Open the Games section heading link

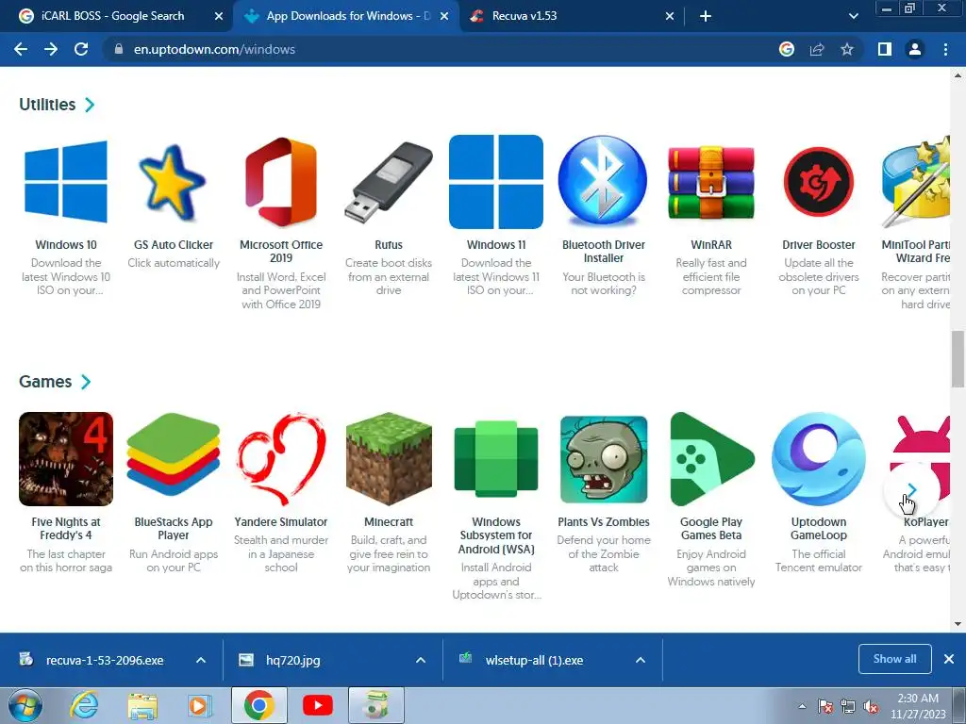point(45,382)
